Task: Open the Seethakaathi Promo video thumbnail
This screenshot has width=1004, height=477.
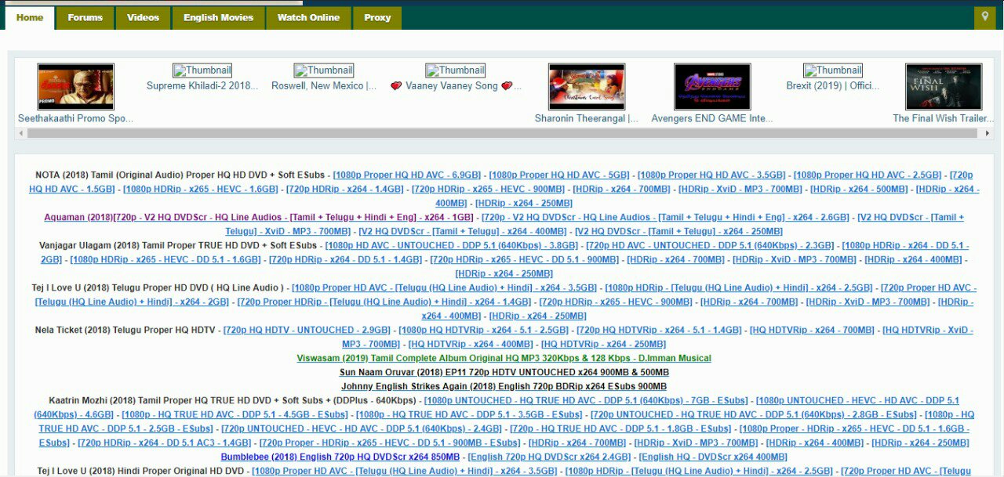Action: 76,86
